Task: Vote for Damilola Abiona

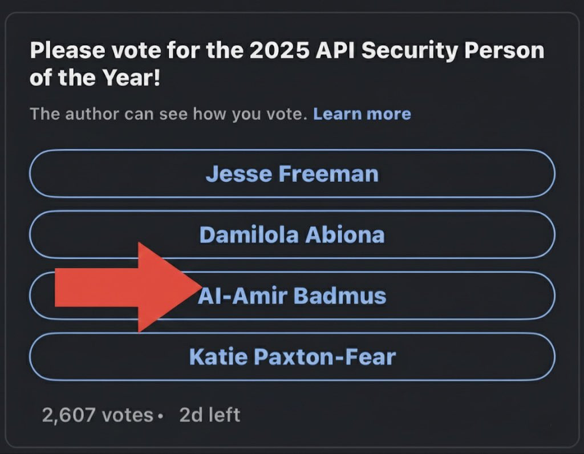Action: click(292, 234)
